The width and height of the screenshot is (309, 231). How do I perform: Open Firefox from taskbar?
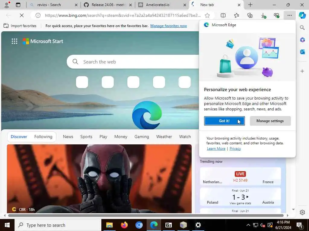[x=124, y=225]
